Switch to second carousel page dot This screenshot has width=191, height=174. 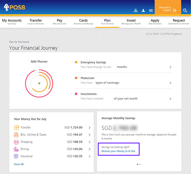[x=140, y=164]
